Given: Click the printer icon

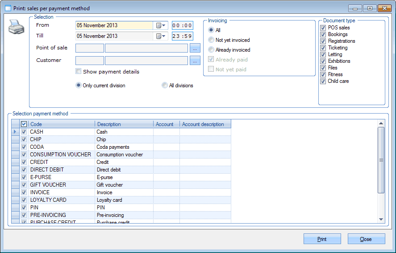Looking at the screenshot, I should 16,28.
